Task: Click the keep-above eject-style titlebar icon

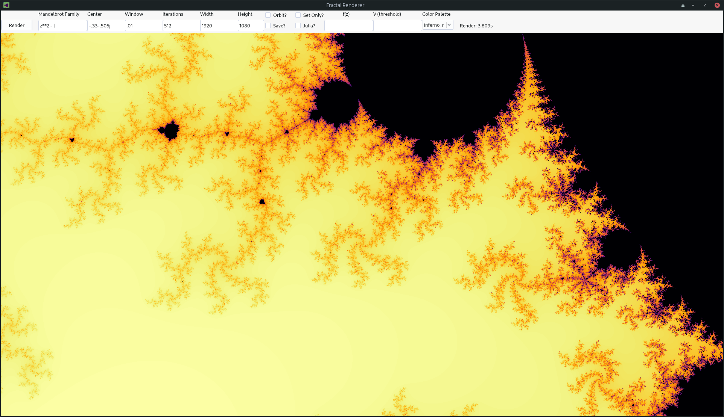Action: (683, 5)
